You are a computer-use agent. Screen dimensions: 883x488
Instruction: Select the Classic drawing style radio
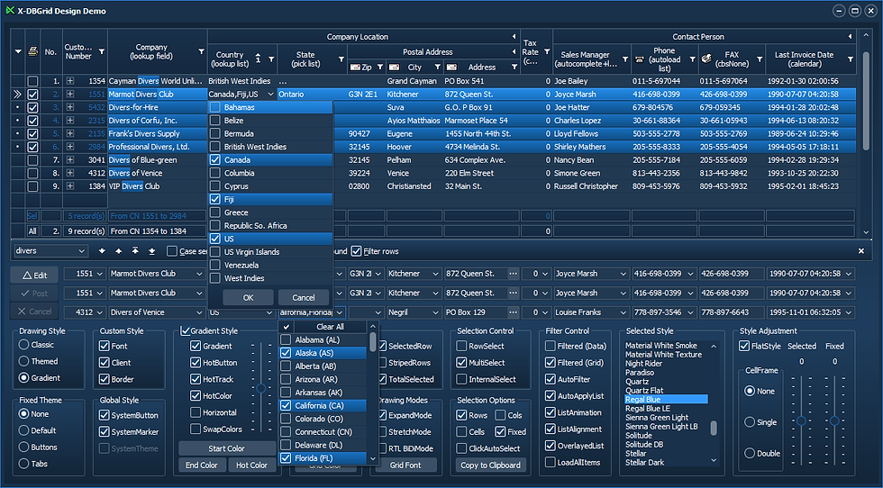click(23, 345)
